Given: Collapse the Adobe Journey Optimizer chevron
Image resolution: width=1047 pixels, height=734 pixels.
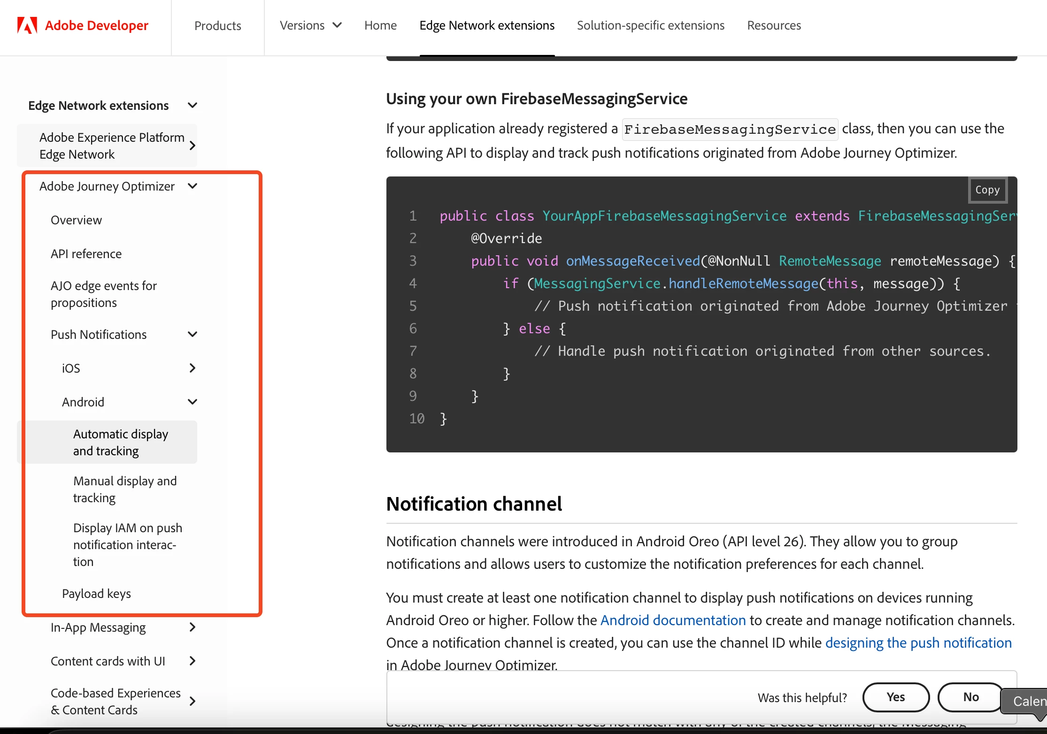Looking at the screenshot, I should (x=192, y=186).
